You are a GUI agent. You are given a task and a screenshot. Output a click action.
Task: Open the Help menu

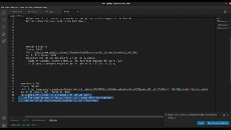click(x=45, y=8)
